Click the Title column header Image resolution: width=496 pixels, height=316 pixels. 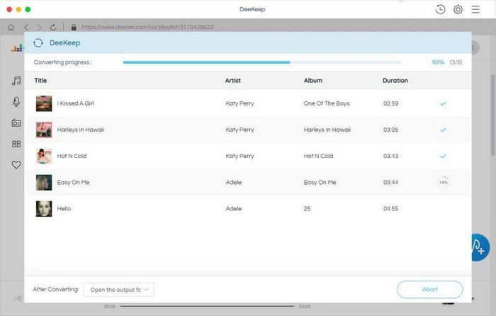coord(40,81)
